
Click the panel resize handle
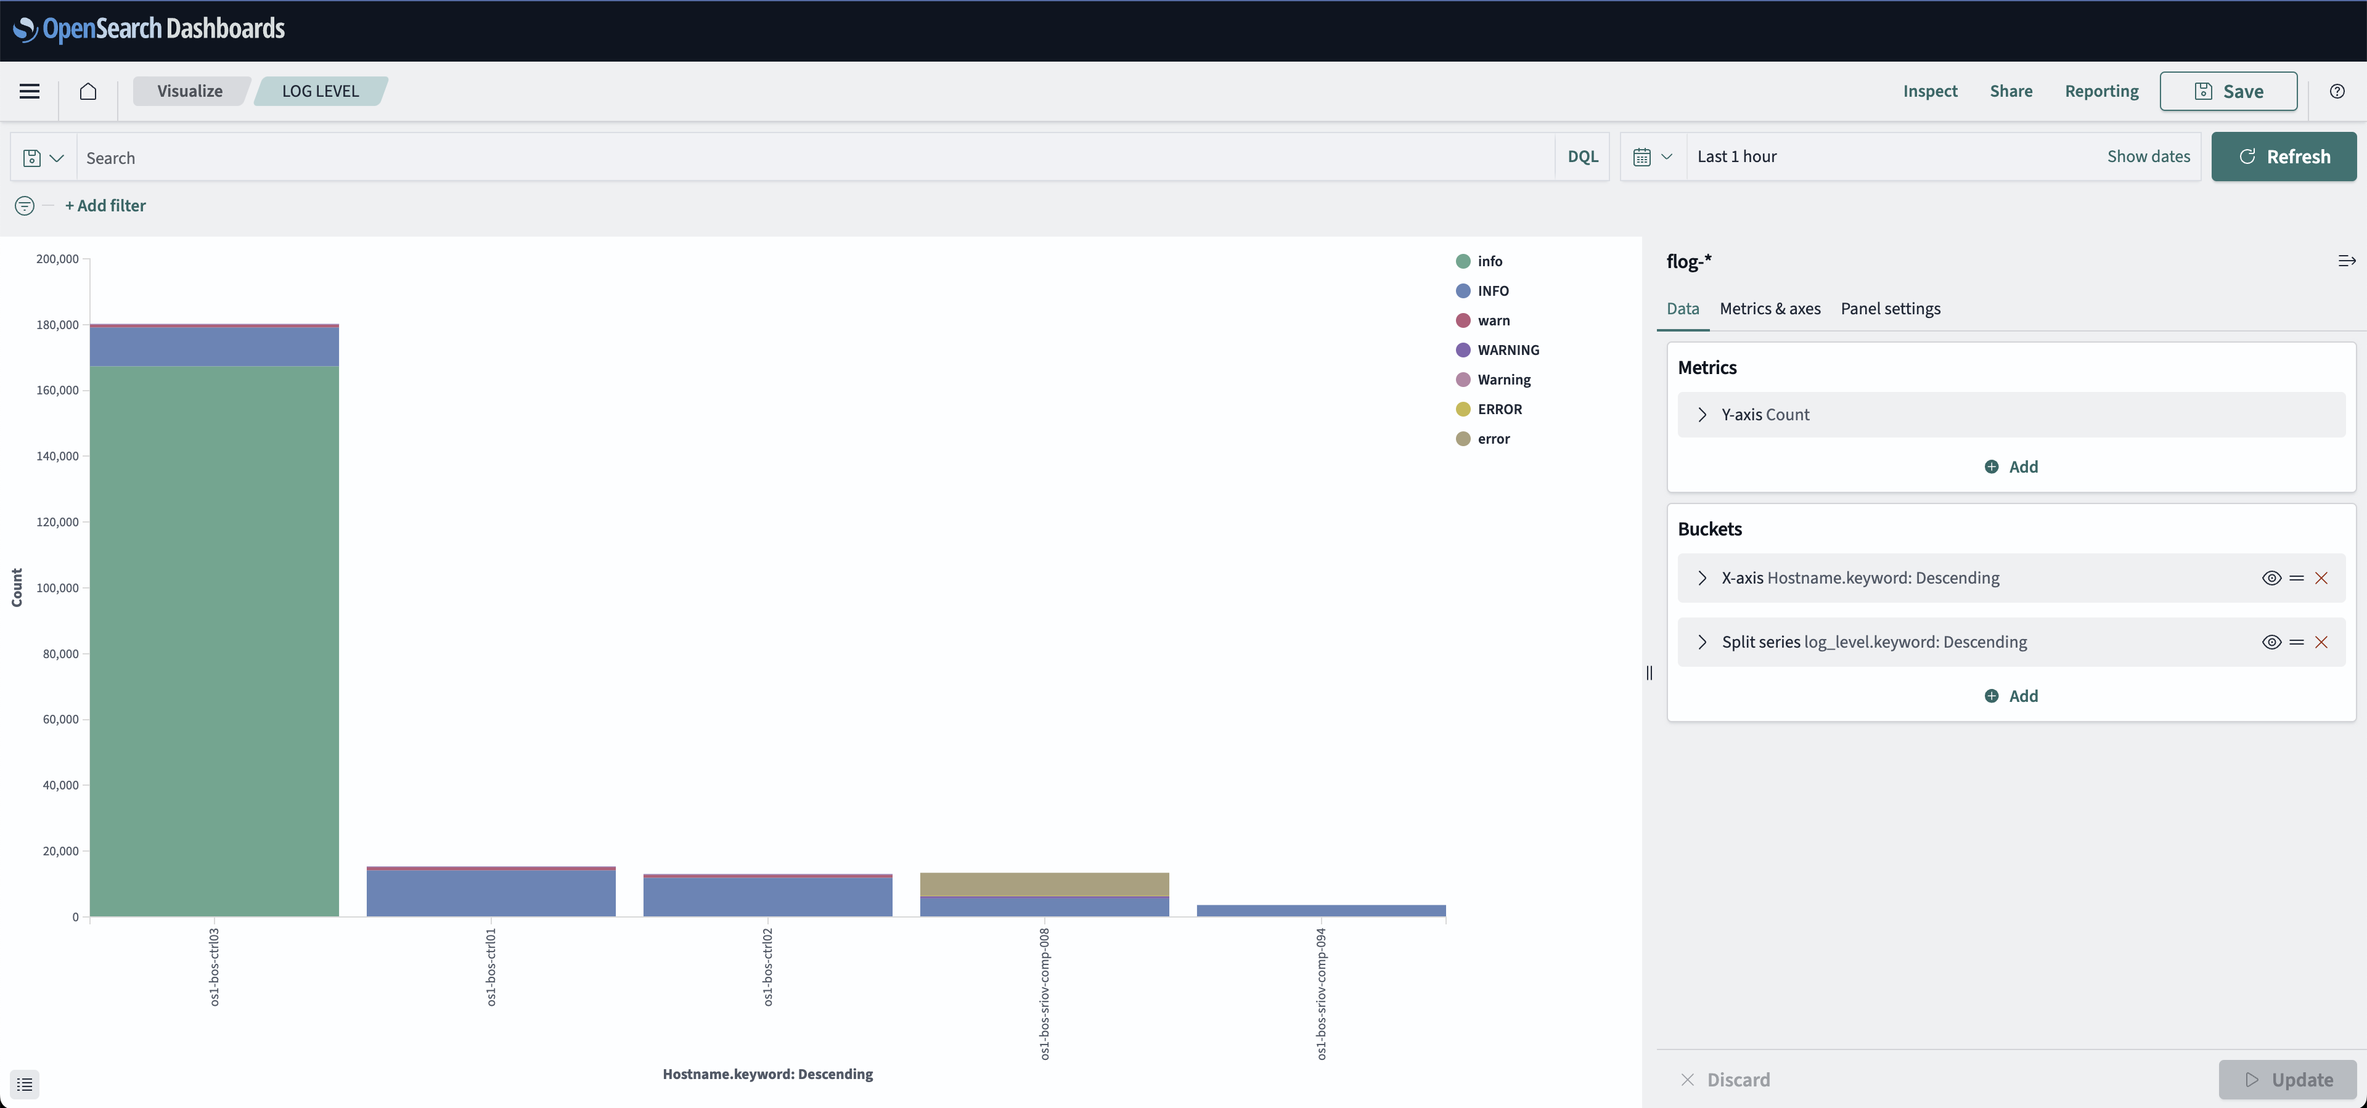(1650, 672)
